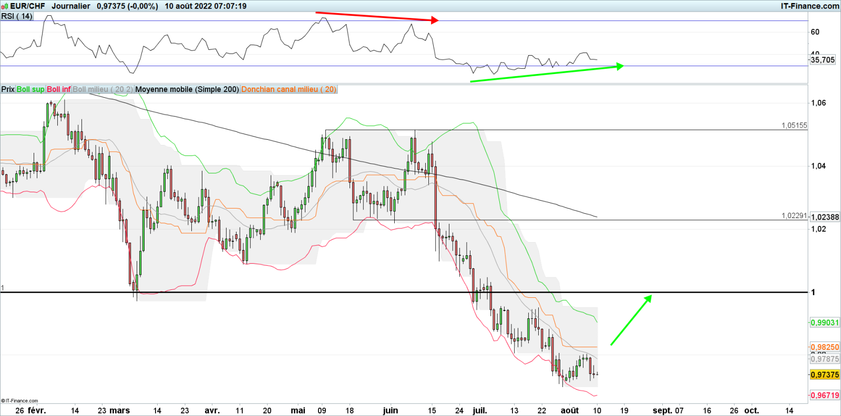Select the red 0,96719 Bollinger lower tag
This screenshot has height=416, width=841.
coord(824,395)
